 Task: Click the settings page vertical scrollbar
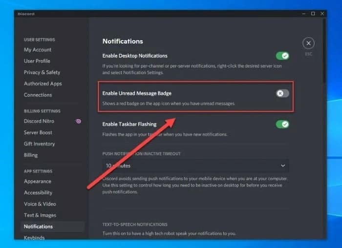[x=324, y=51]
